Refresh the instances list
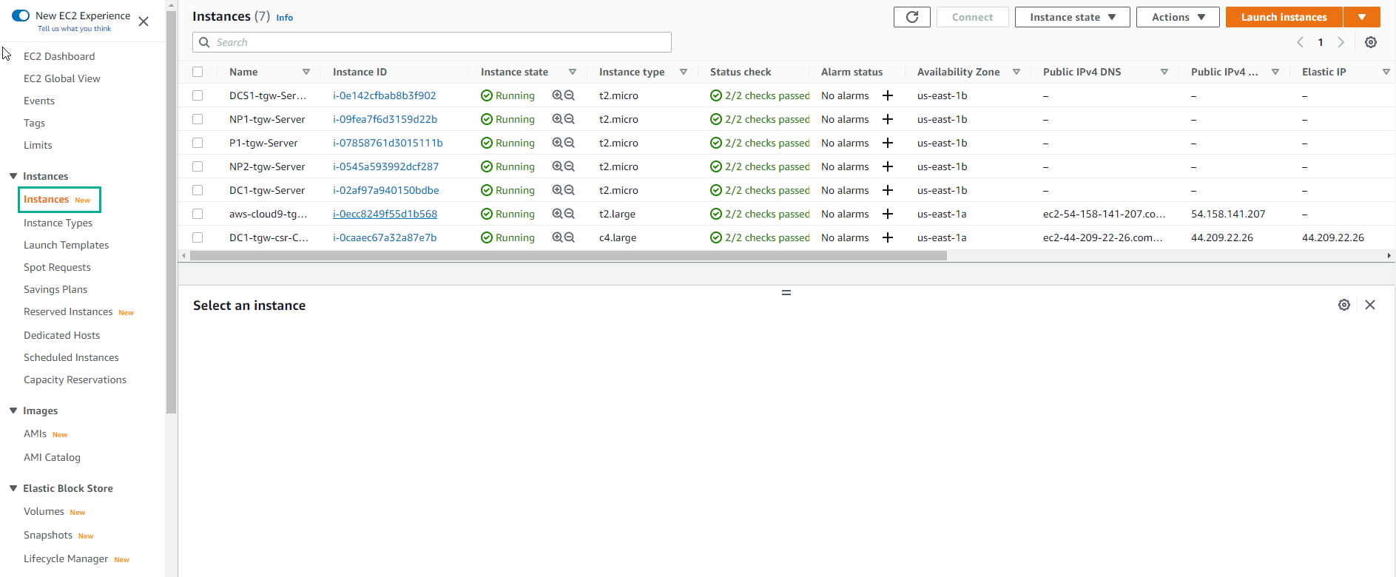This screenshot has height=577, width=1396. 911,17
